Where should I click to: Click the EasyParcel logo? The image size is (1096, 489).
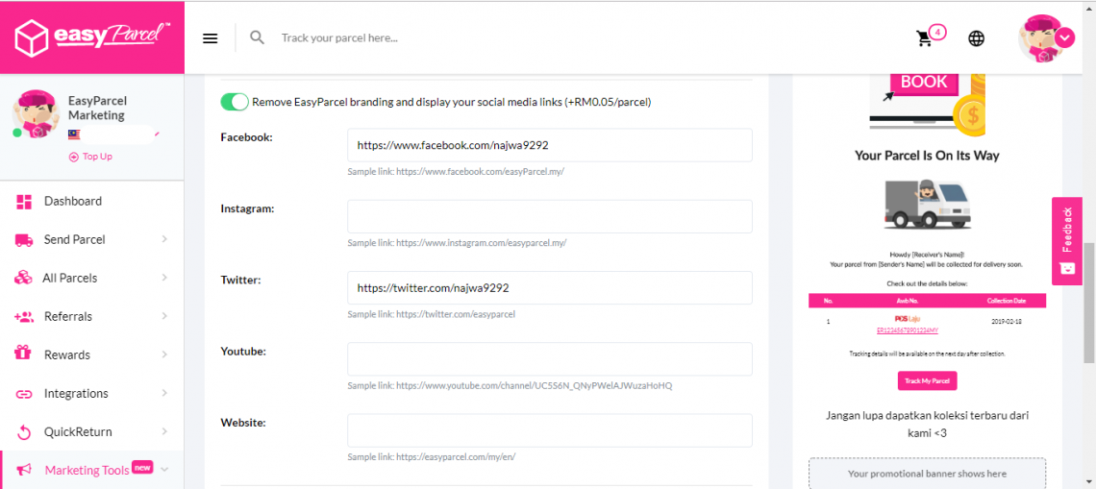(x=91, y=37)
